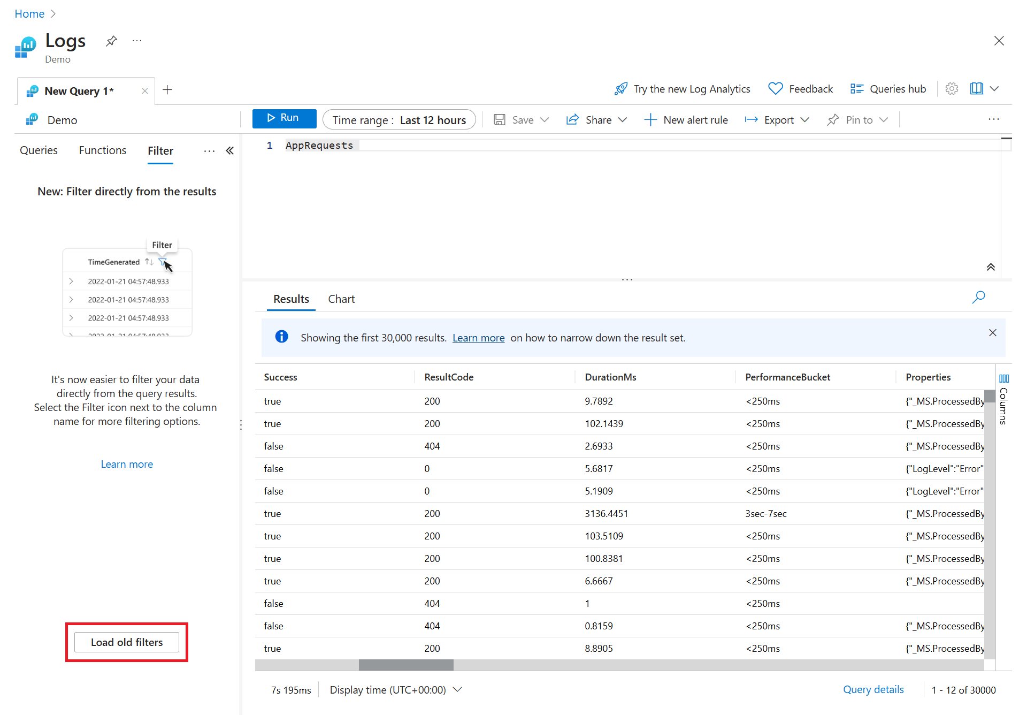Open the Functions sidebar tab
Viewport: 1027px width, 715px height.
(102, 150)
